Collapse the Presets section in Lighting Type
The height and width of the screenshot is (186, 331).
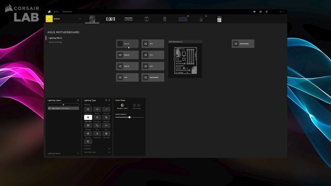(x=109, y=105)
